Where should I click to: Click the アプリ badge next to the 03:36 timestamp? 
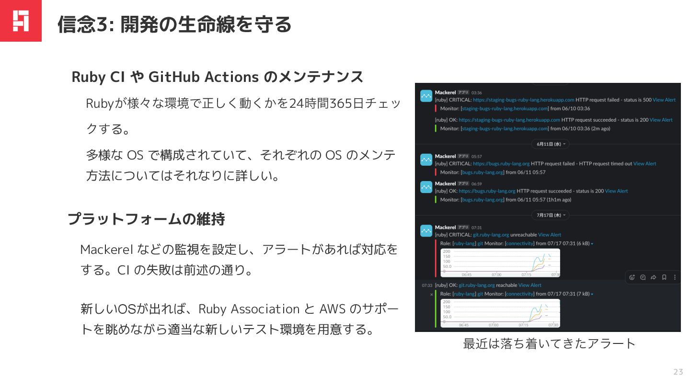coord(463,92)
